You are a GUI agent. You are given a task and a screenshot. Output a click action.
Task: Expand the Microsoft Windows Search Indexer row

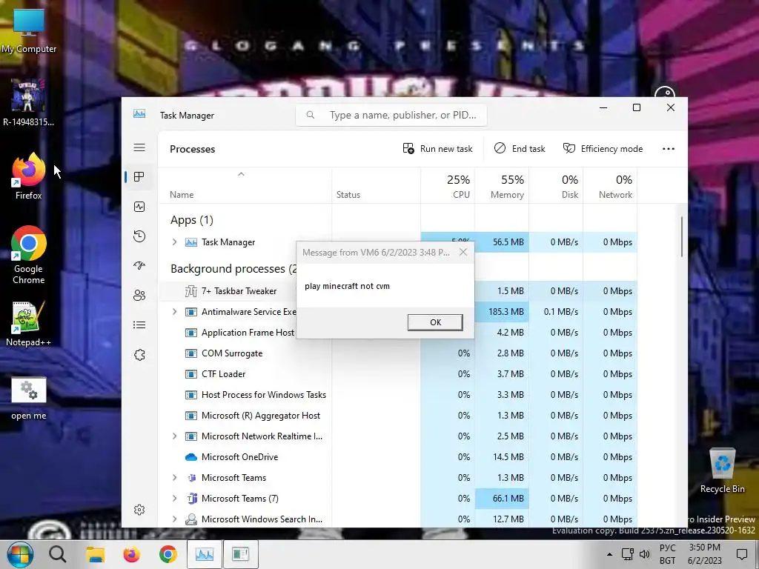click(174, 519)
